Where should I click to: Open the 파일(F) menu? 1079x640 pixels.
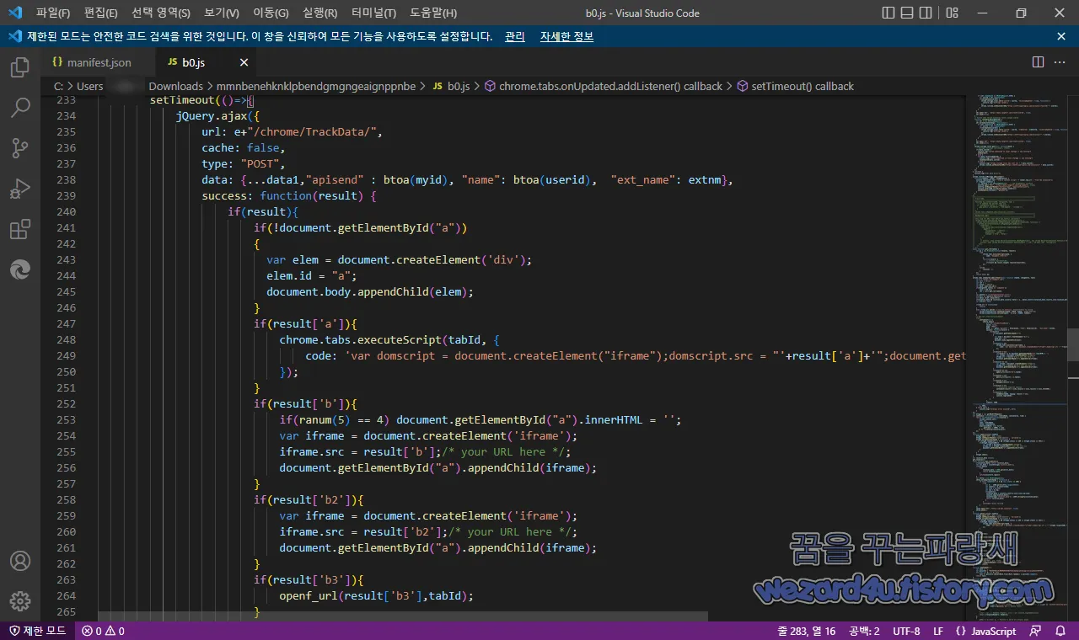click(53, 13)
